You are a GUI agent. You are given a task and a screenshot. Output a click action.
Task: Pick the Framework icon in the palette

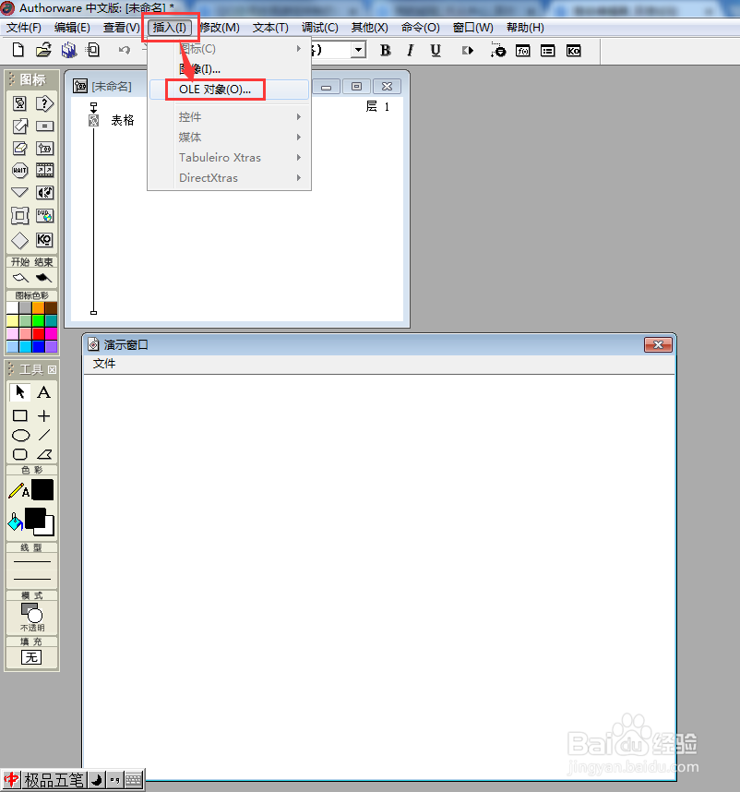(x=19, y=216)
